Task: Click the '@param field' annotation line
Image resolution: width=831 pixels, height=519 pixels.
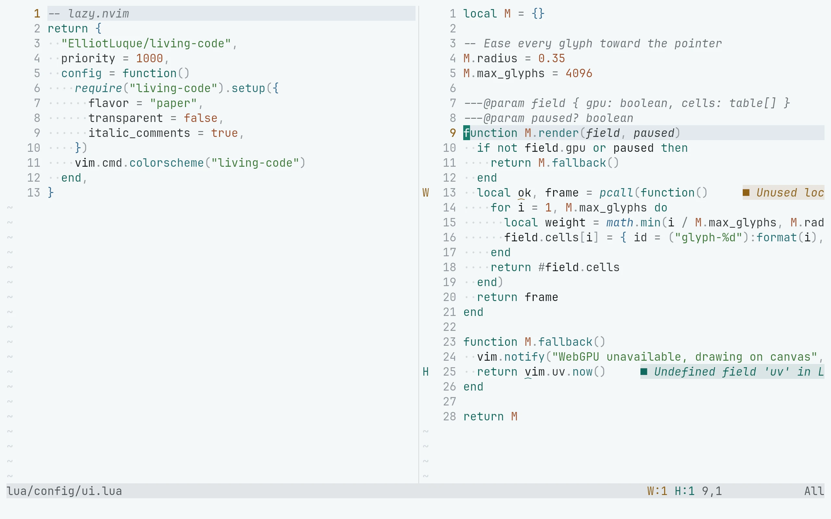Action: [x=627, y=103]
